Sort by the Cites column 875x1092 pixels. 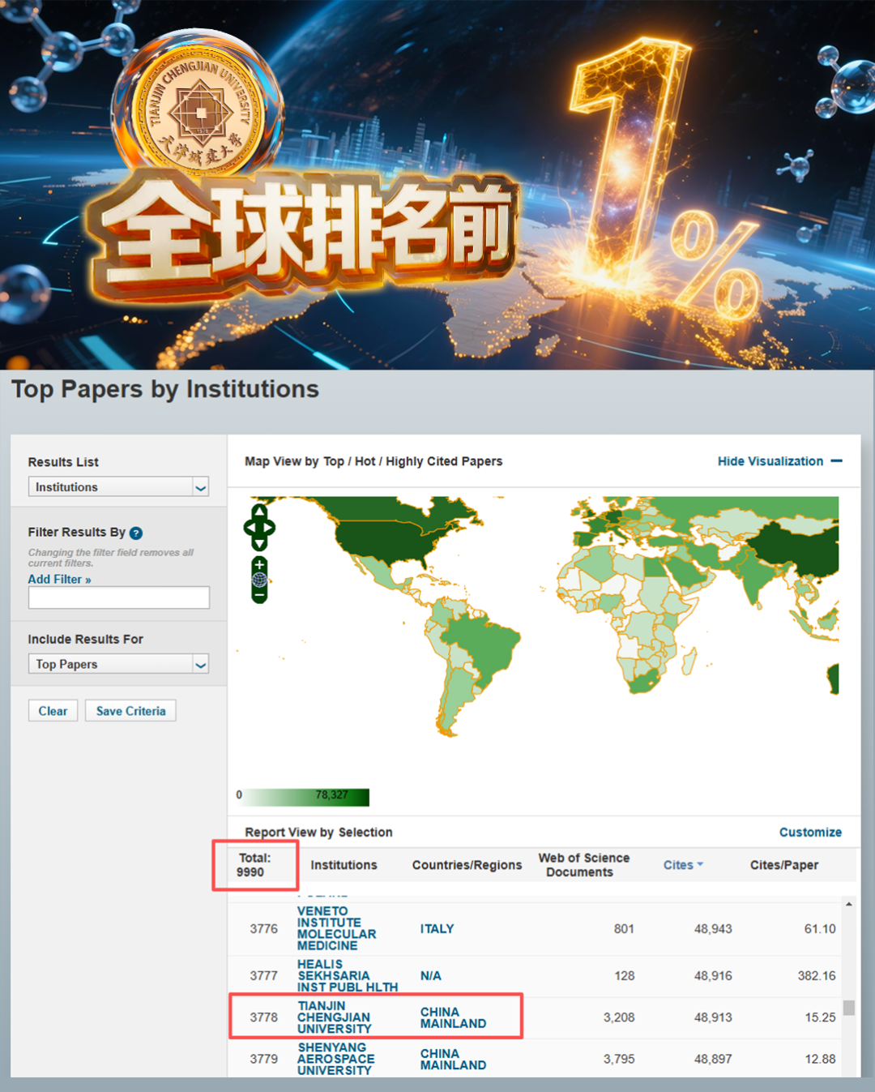coord(682,865)
